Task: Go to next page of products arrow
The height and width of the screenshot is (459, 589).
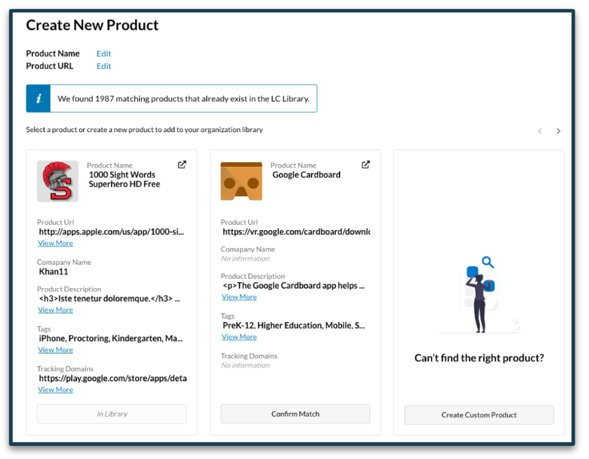Action: tap(558, 131)
